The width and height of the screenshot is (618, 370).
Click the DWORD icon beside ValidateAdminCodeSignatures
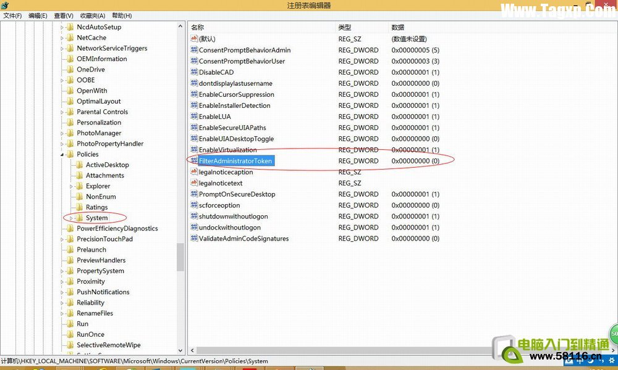click(194, 238)
